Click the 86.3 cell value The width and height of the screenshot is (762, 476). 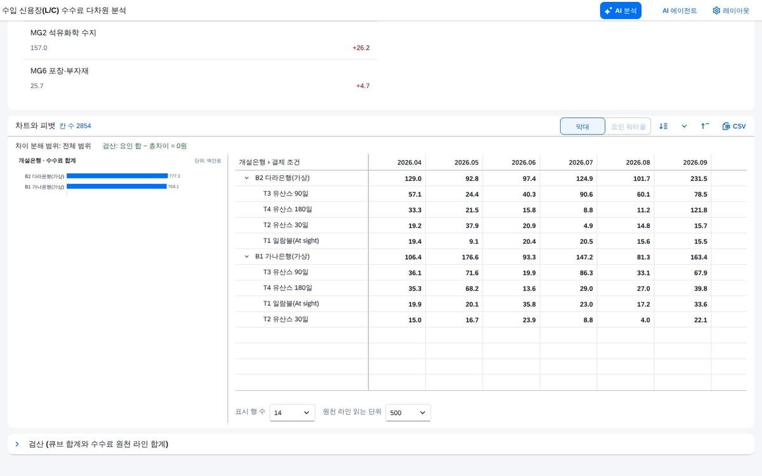point(586,273)
